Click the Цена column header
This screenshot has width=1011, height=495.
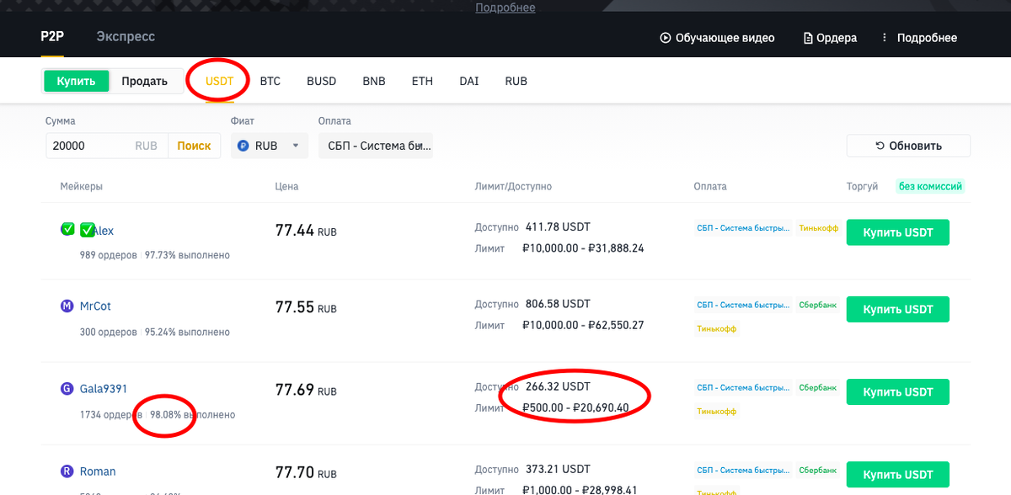pos(286,186)
